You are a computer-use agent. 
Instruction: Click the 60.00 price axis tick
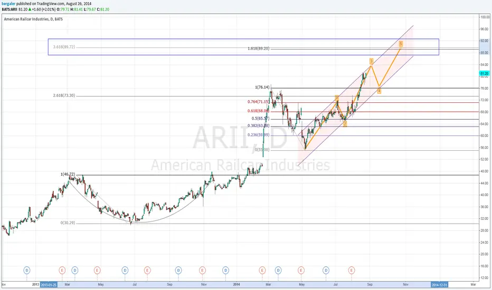[485, 136]
